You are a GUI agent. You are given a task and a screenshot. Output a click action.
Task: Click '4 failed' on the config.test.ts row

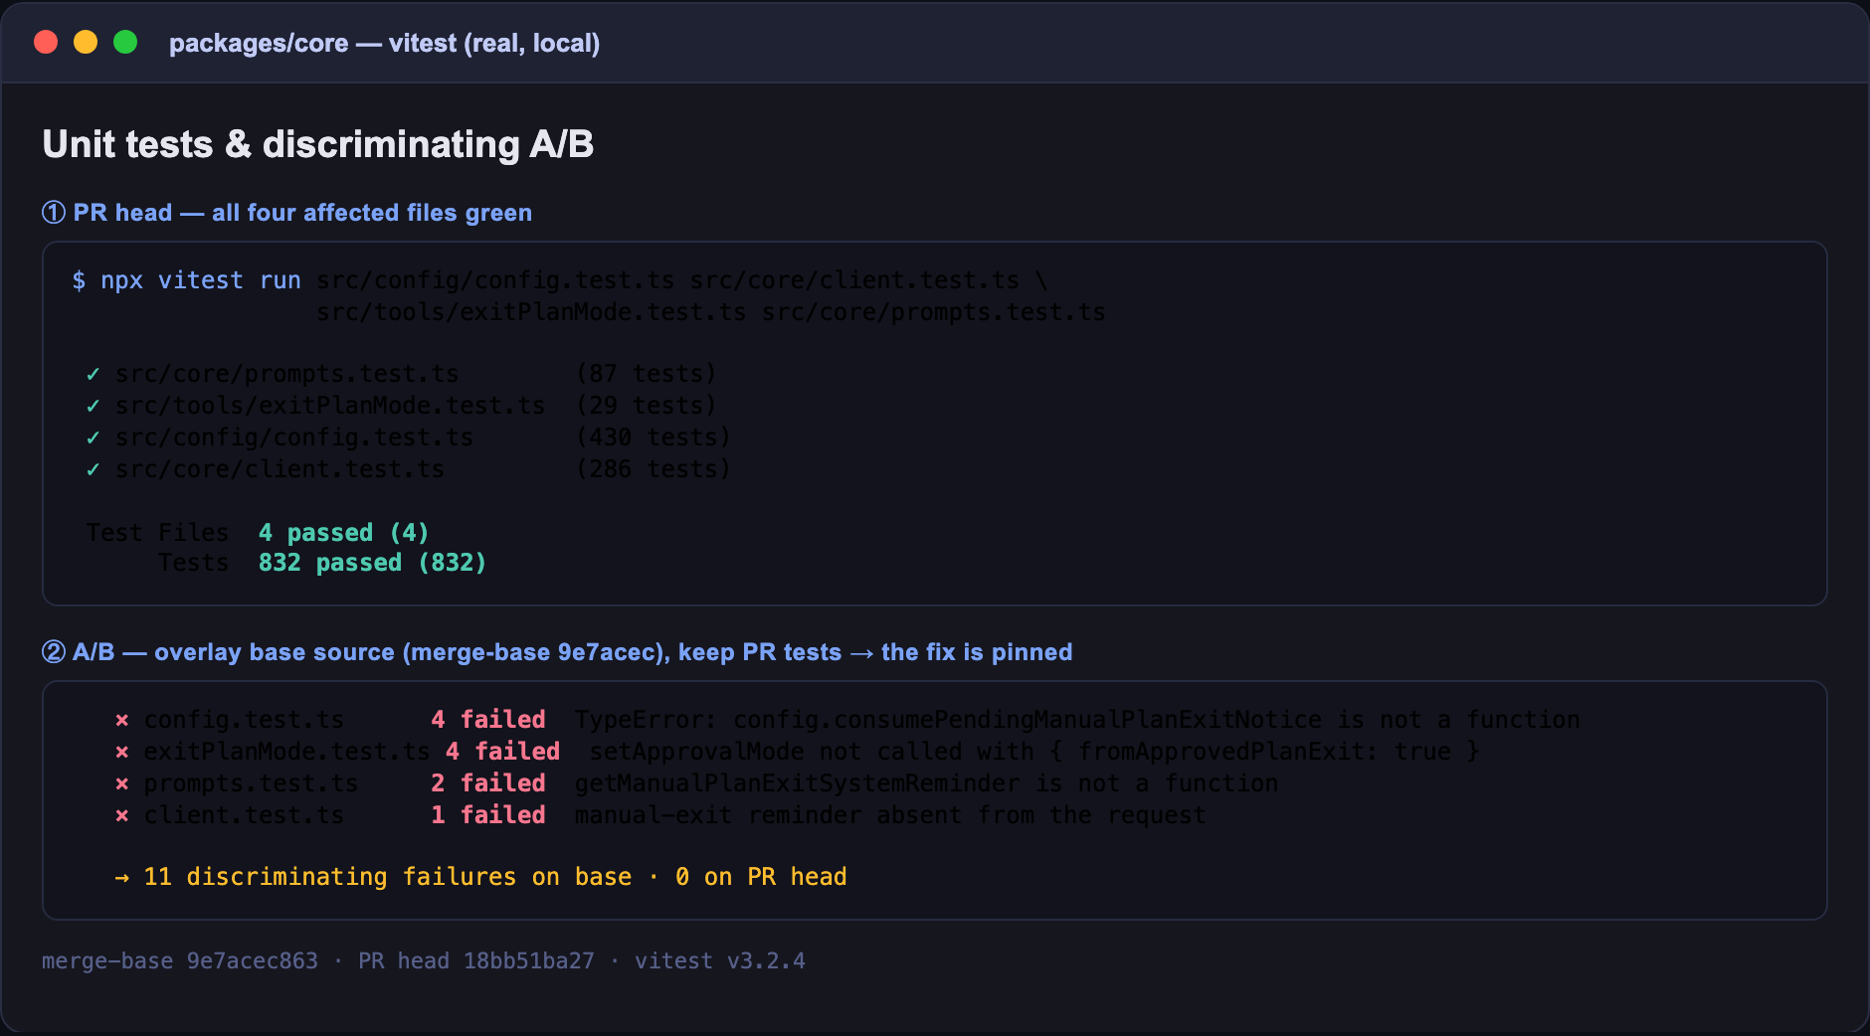pyautogui.click(x=488, y=721)
